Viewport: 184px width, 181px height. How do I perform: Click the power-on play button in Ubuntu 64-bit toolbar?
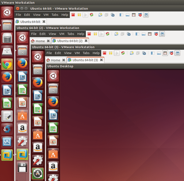tap(86, 15)
